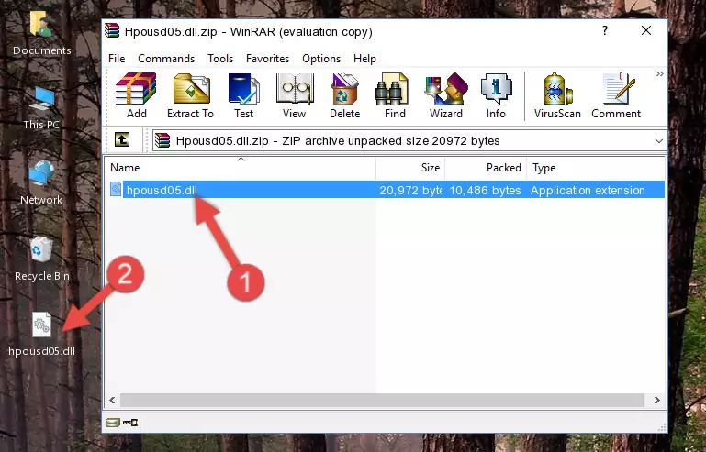Select hpousd05.dll row in archive

386,190
